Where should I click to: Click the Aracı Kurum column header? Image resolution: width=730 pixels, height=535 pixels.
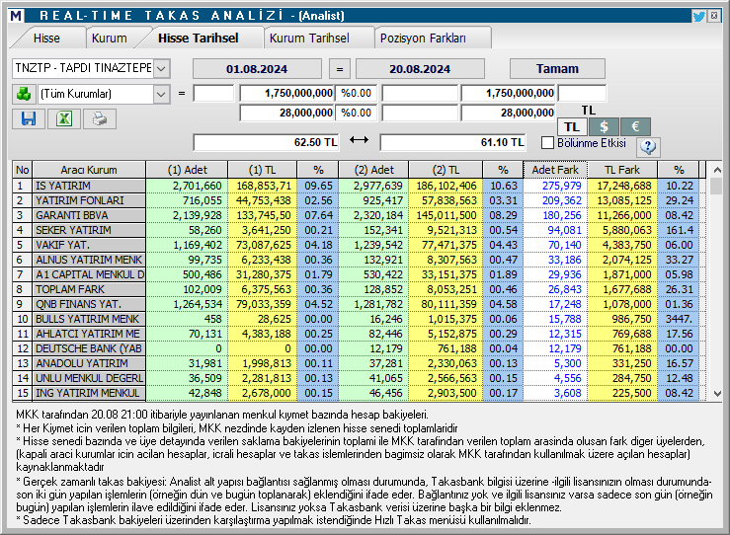(x=89, y=170)
